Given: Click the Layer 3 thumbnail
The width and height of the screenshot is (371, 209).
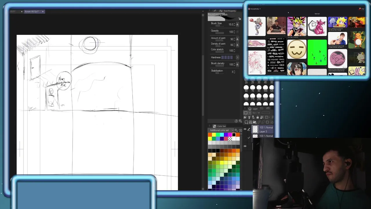Looking at the screenshot, I should 255,129.
